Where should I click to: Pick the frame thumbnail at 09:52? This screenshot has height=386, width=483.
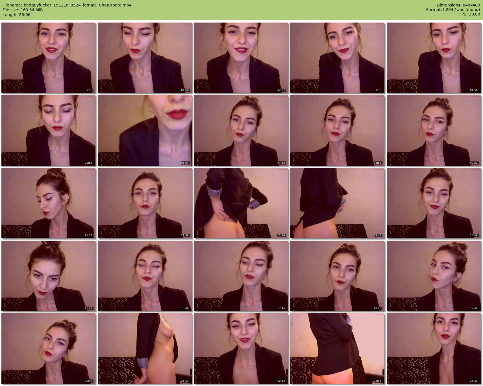(434, 130)
